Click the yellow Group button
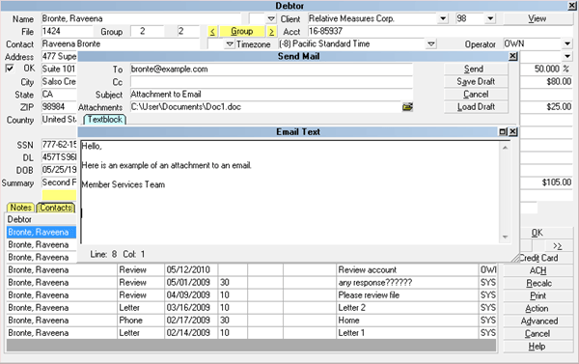579x364 pixels. [x=242, y=32]
